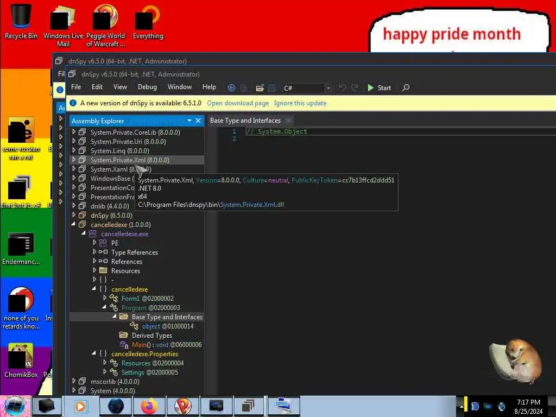
Task: Click the Main() method icon
Action: click(124, 344)
